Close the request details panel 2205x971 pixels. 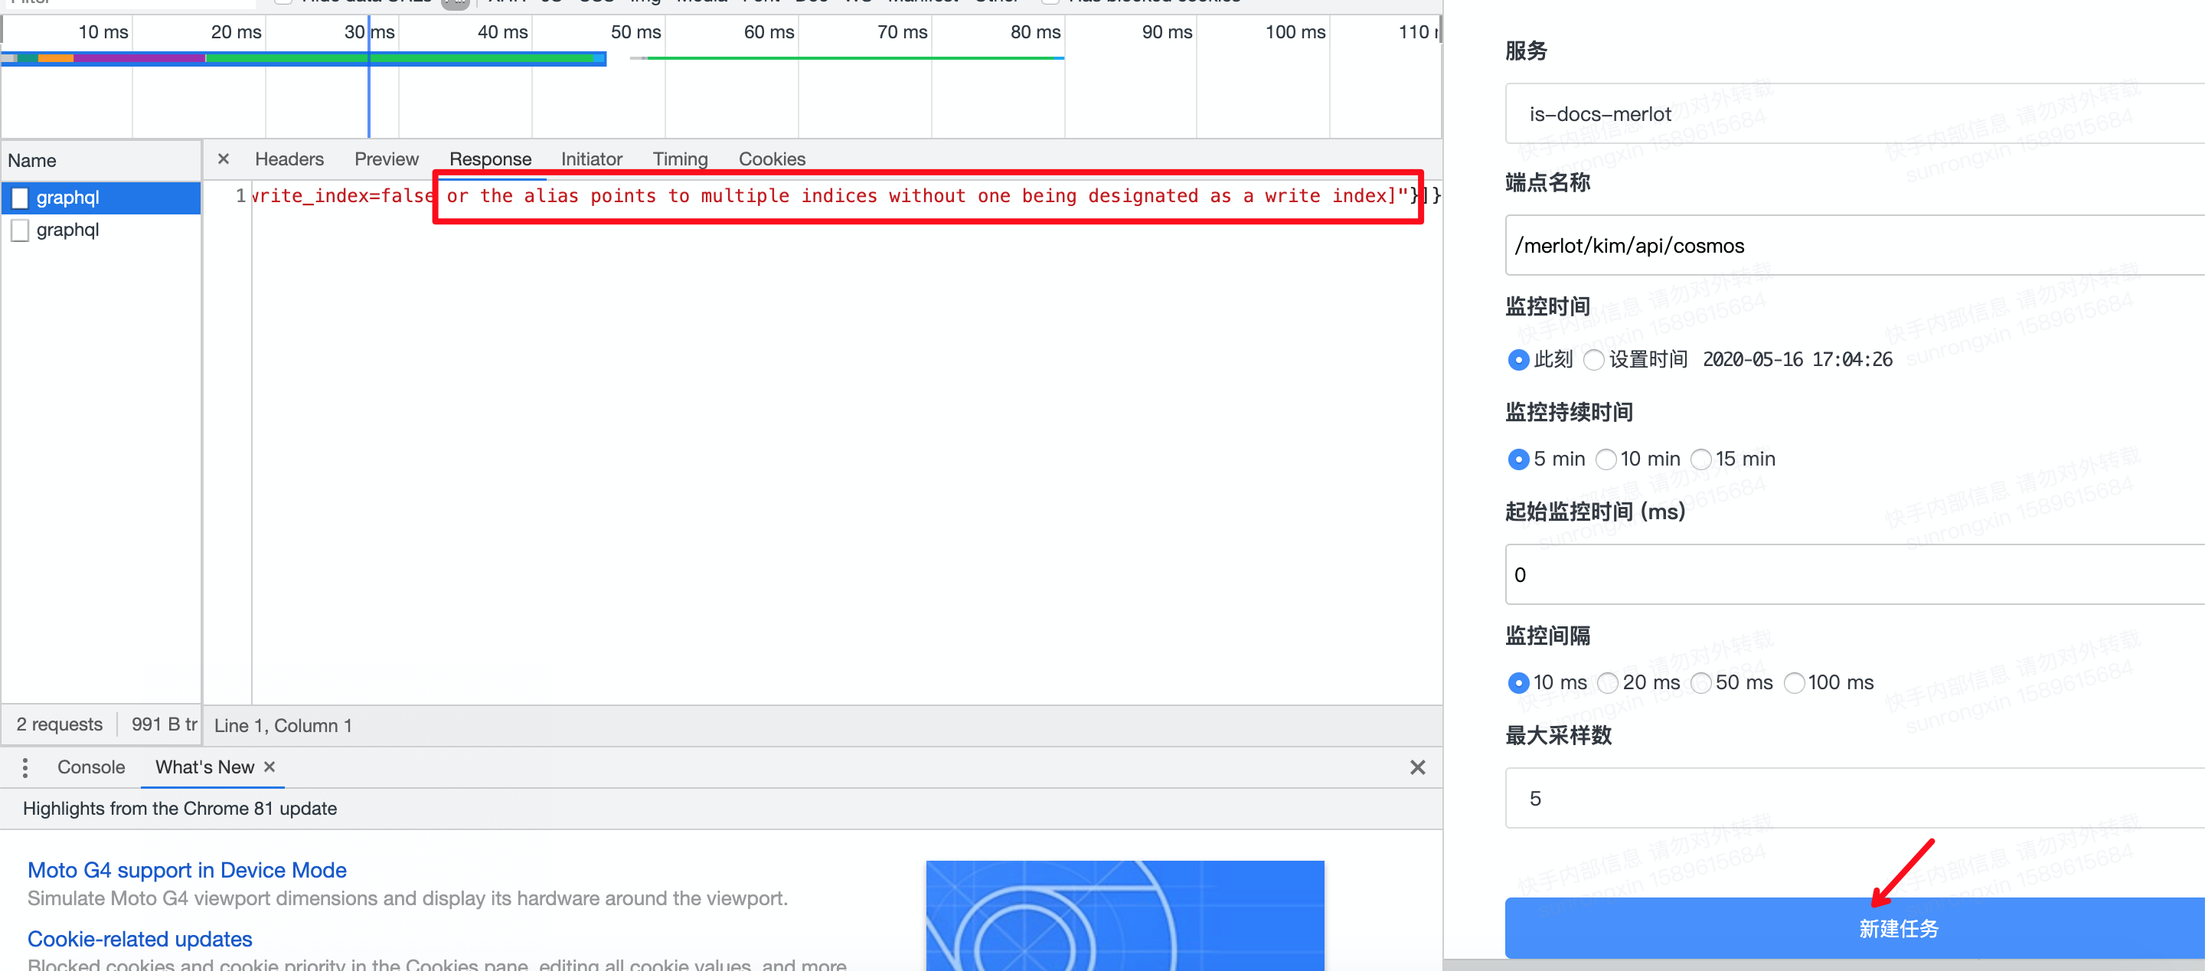(224, 159)
